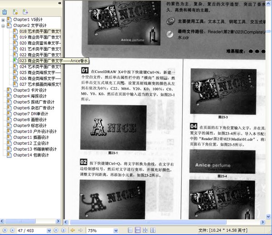Click the gray next view arrow
Image resolution: width=272 pixels, height=235 pixels.
[81, 230]
